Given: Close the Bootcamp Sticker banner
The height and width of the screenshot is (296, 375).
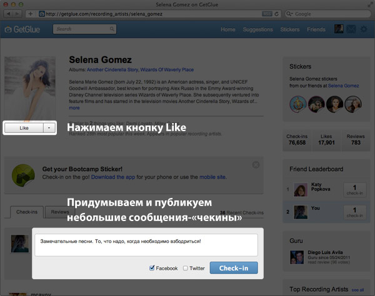Looking at the screenshot, I should (256, 165).
